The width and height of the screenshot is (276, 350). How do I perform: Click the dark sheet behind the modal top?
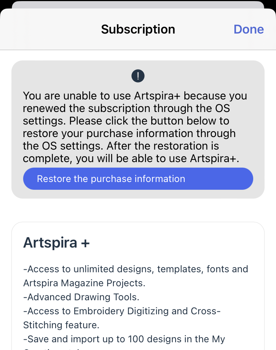pos(138,4)
